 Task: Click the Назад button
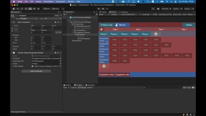[189, 25]
